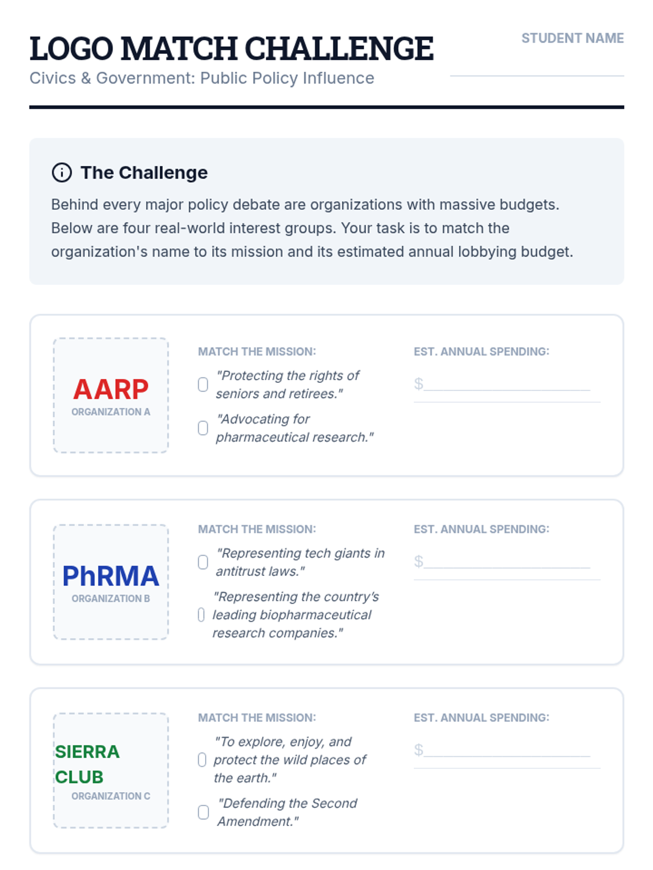Check "Protecting the rights of seniors" option
The width and height of the screenshot is (653, 870).
point(203,384)
